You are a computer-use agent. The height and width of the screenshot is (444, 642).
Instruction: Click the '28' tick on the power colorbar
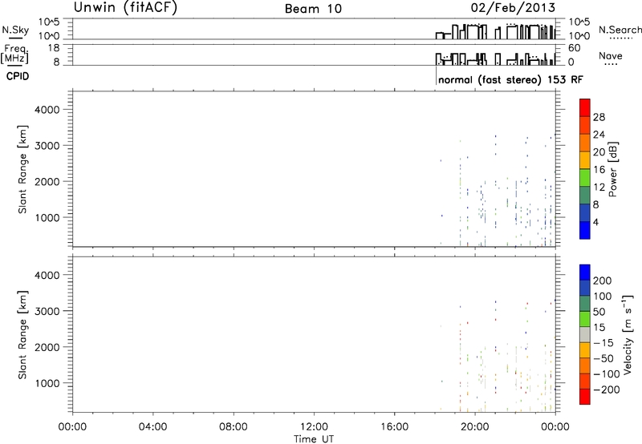click(599, 117)
